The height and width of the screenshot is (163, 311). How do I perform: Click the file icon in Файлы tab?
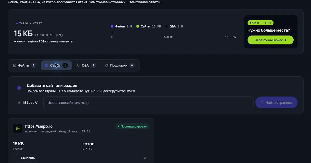coord(15,65)
